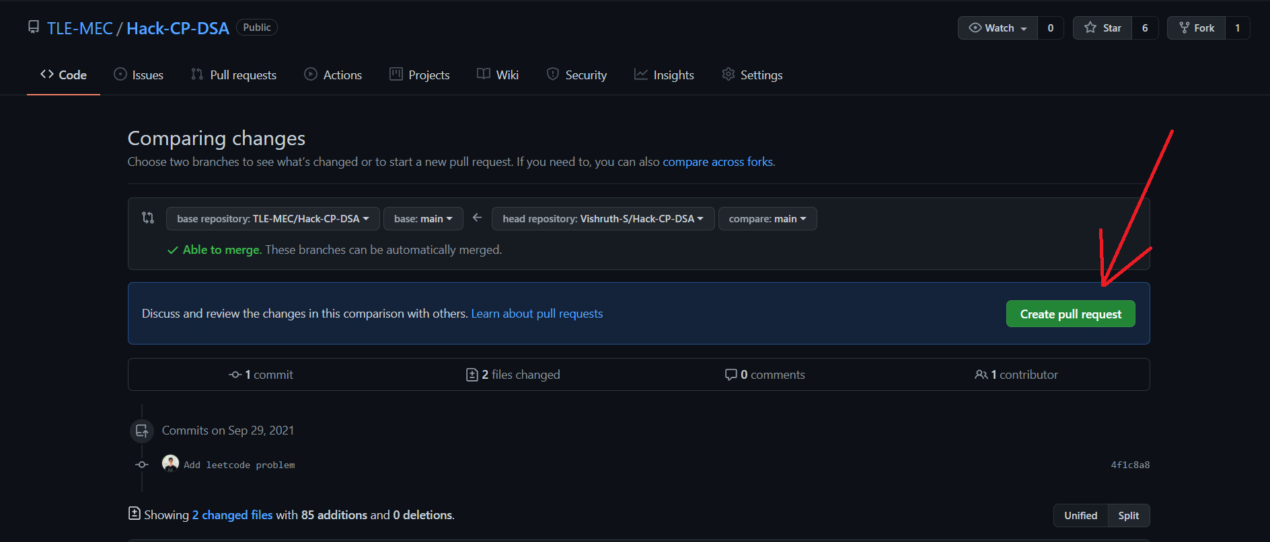Switch to the Actions tab
The image size is (1270, 542).
[x=333, y=75]
